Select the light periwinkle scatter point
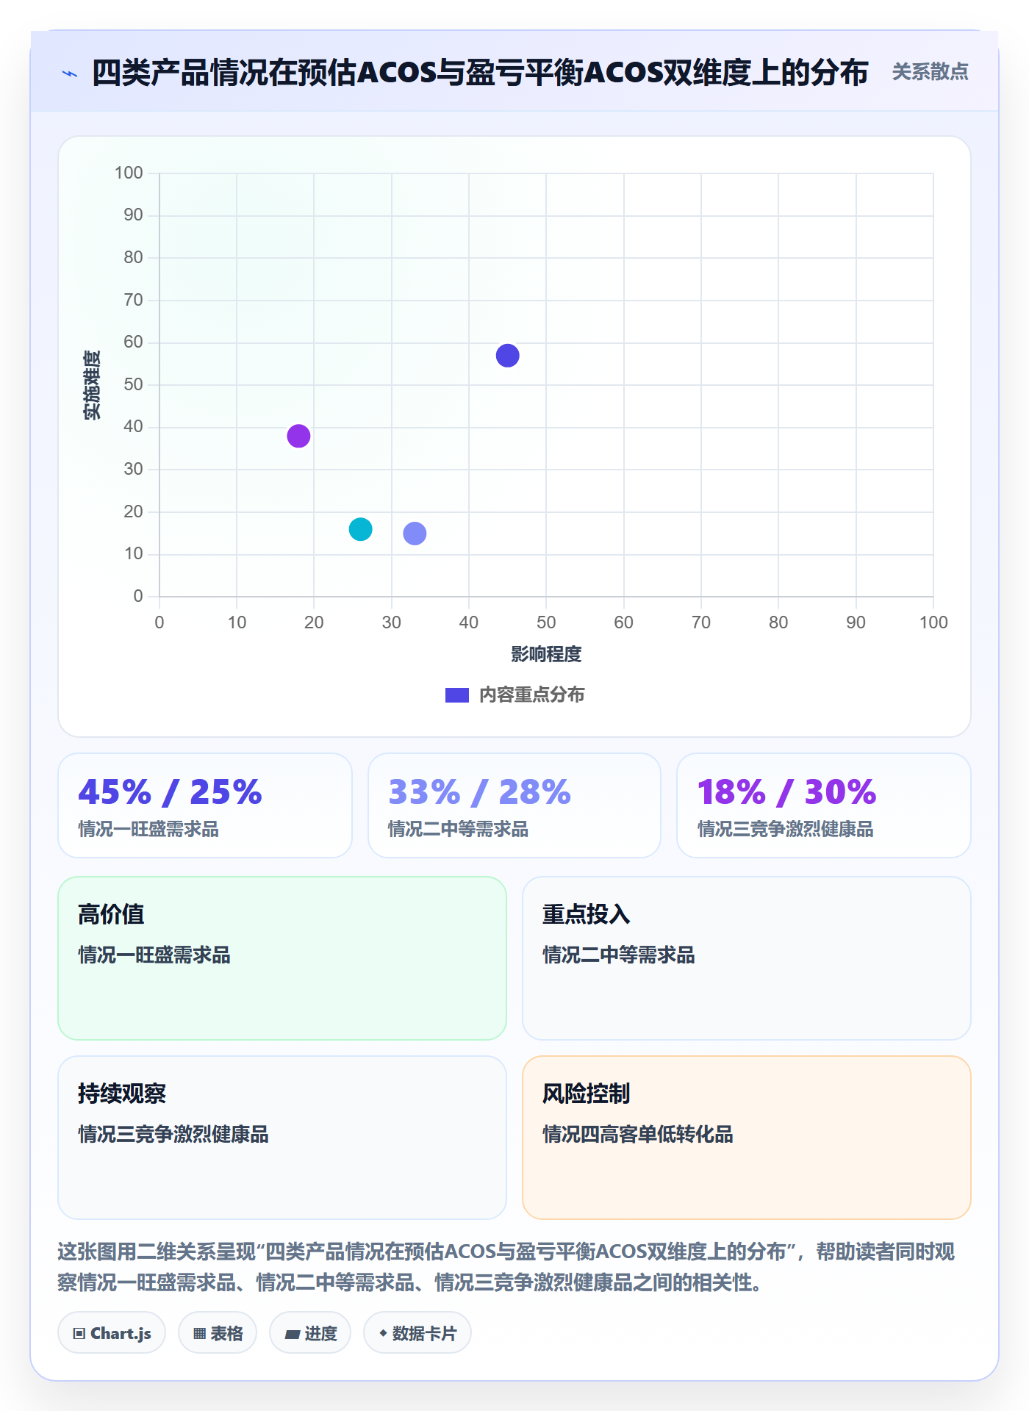This screenshot has width=1029, height=1411. (x=415, y=534)
